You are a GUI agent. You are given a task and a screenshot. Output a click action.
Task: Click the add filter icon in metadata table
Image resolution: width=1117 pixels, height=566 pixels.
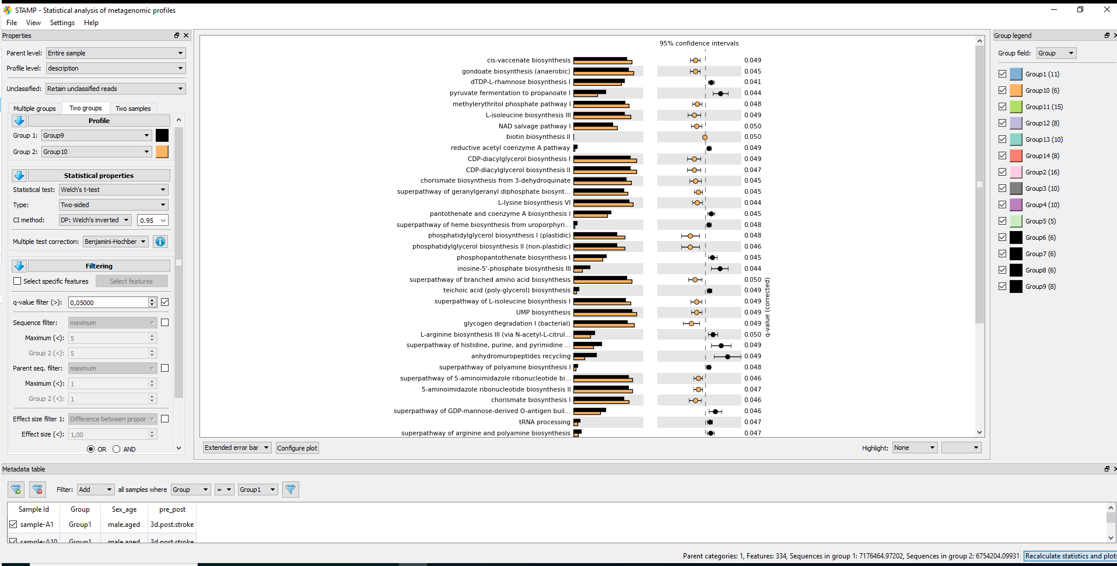point(16,490)
